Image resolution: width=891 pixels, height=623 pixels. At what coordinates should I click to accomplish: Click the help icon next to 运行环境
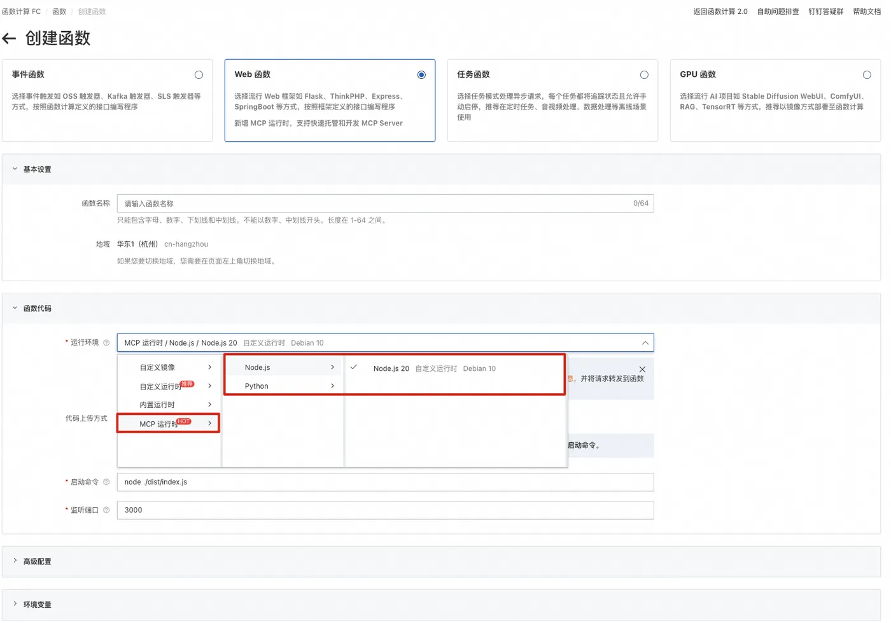coord(106,343)
